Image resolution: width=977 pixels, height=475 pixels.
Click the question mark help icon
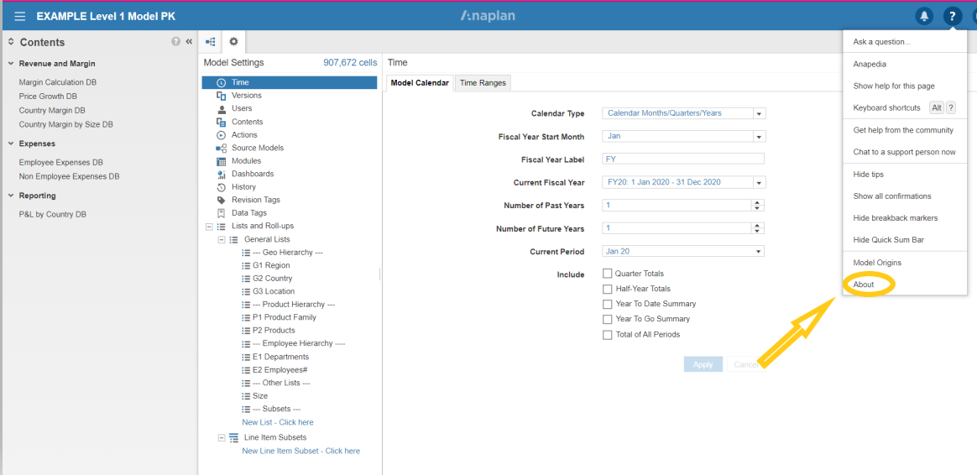tap(952, 16)
